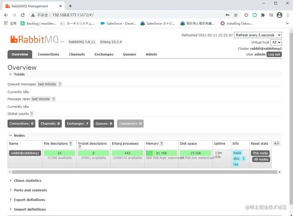Open help for Queued messages

pyautogui.click(x=60, y=84)
